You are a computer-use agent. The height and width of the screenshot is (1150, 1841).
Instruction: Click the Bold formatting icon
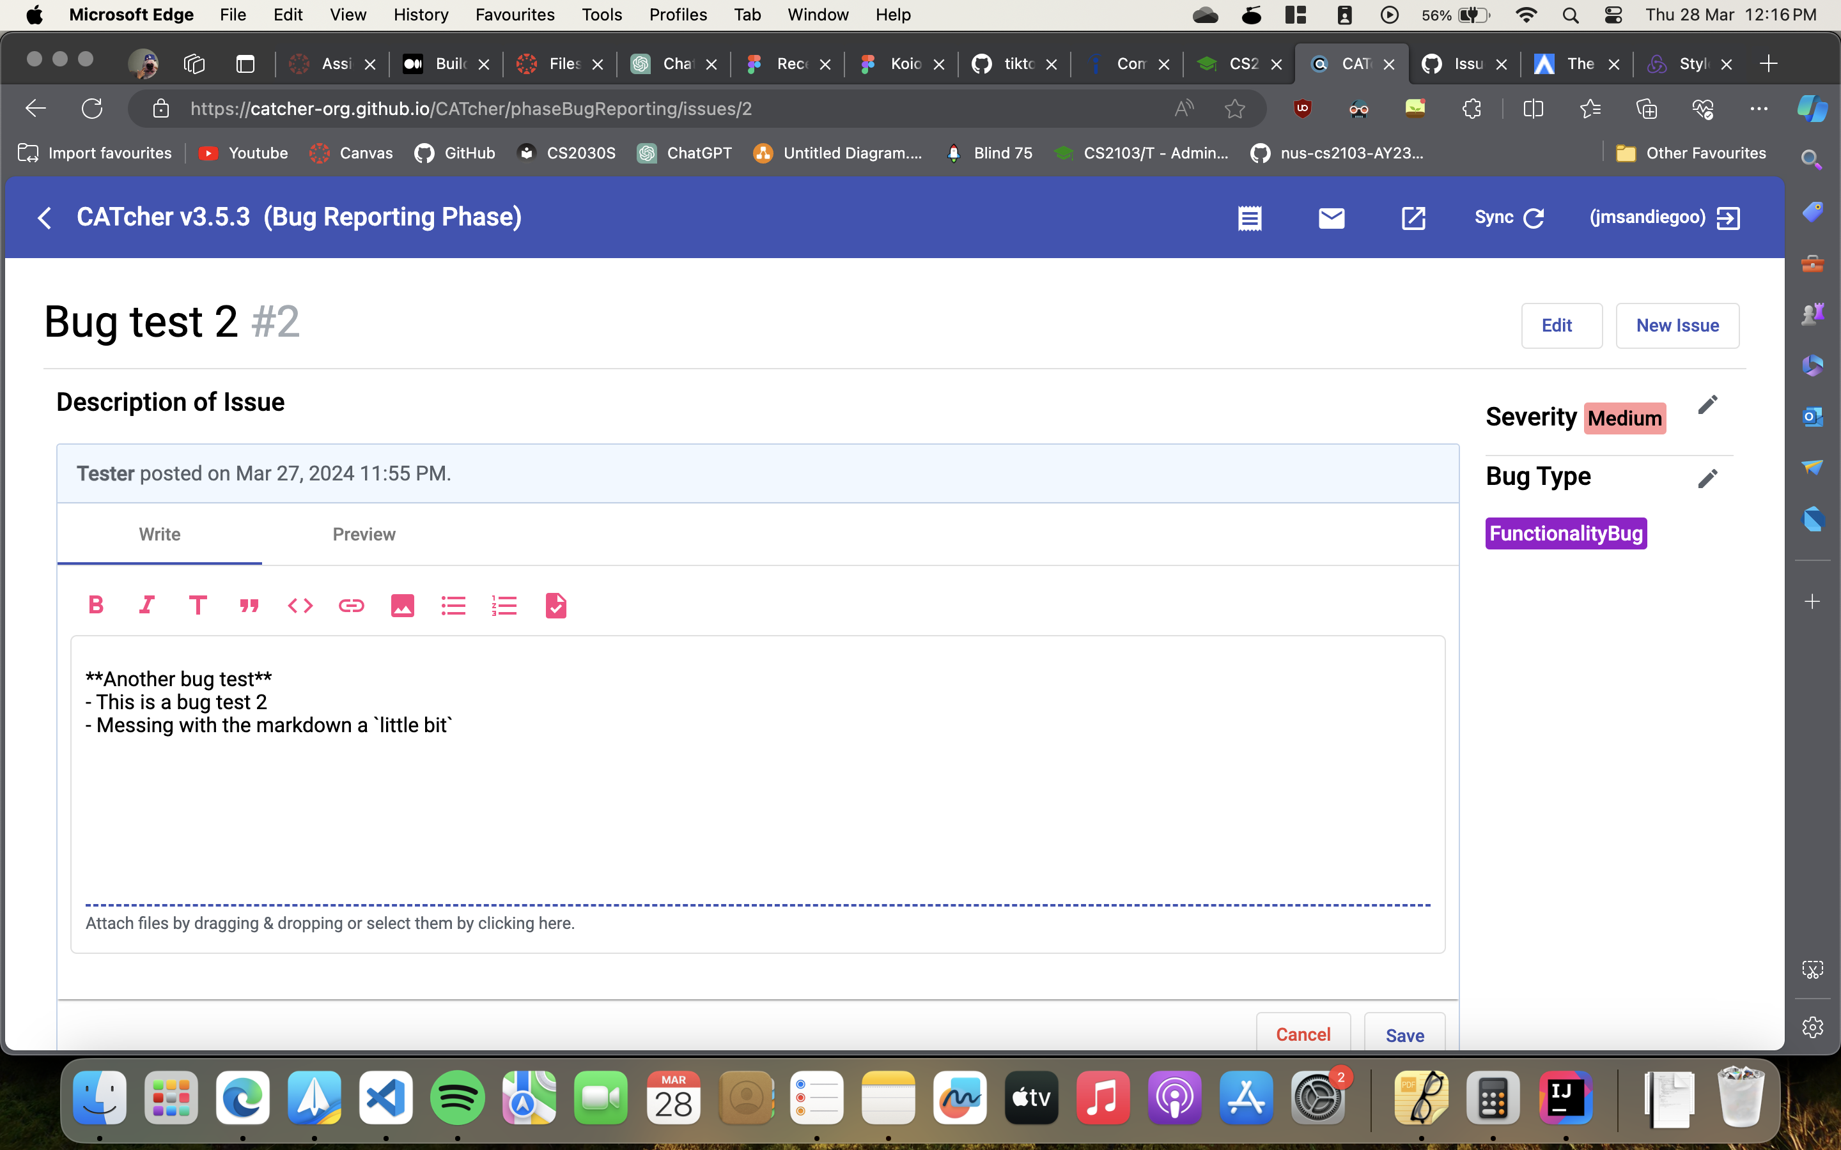[x=96, y=606]
